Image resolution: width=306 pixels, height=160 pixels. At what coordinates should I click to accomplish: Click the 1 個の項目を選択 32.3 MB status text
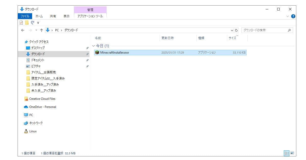(58, 153)
